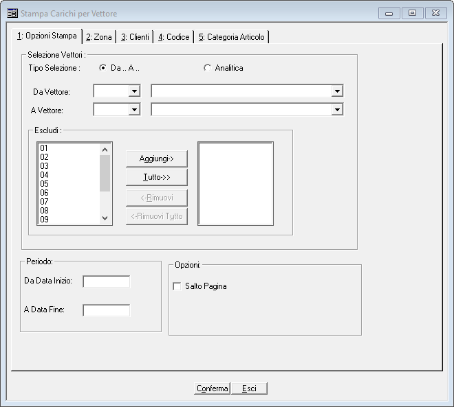
Task: Open the Da Vettore code dropdown
Action: click(133, 91)
